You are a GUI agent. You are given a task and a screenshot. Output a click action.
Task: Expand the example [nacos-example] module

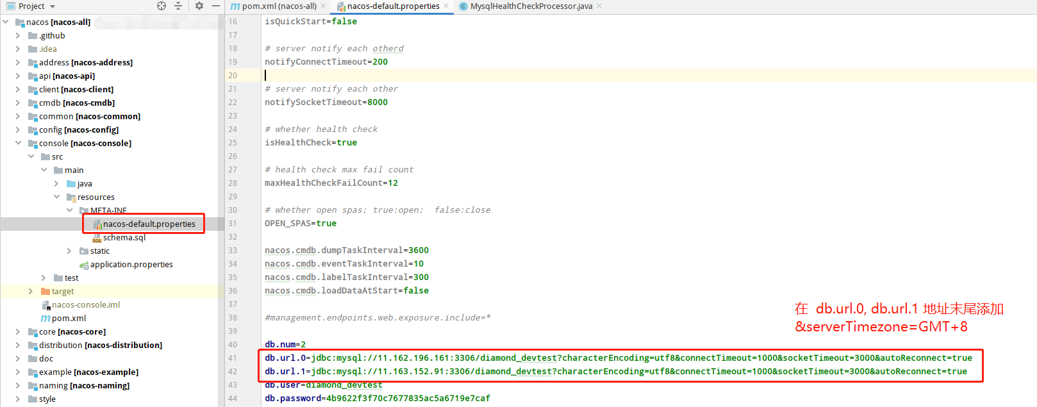pyautogui.click(x=18, y=372)
